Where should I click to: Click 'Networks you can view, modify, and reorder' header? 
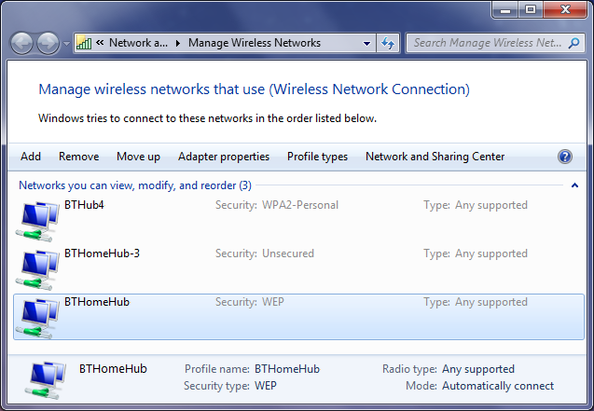(x=135, y=185)
